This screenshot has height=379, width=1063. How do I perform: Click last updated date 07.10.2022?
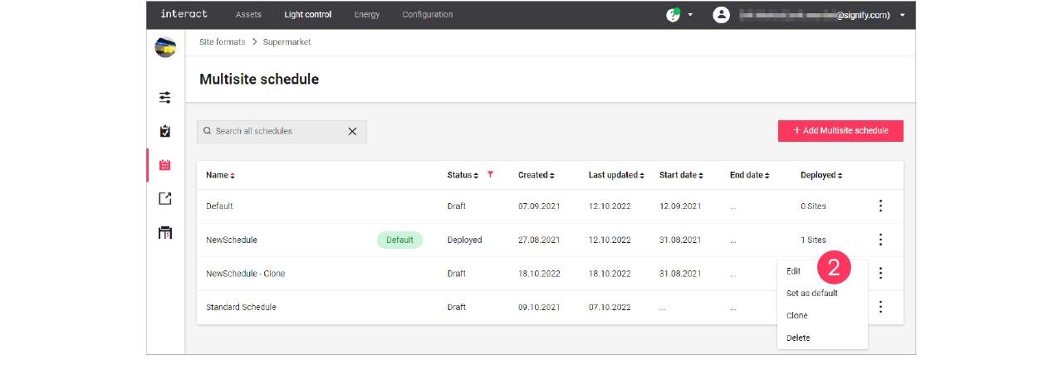610,308
